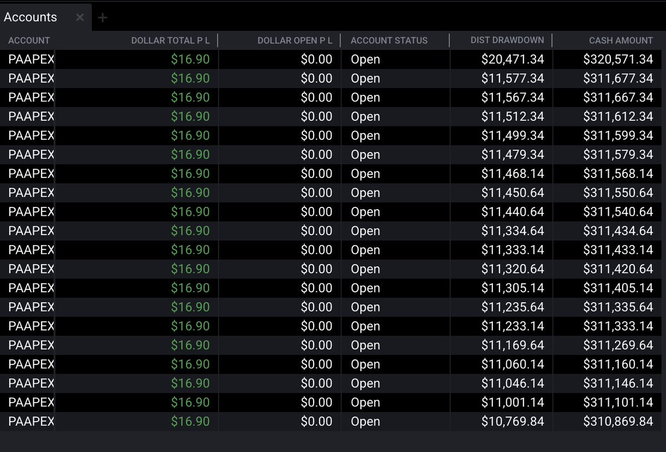Select drawdown value $20,471.34

[513, 59]
